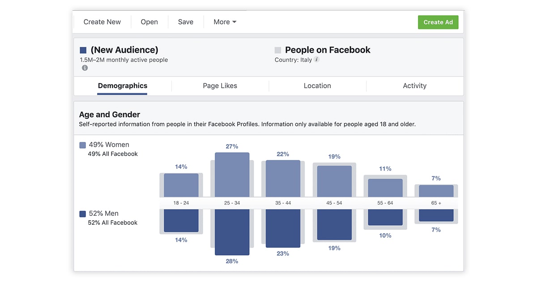Viewport: 537px width, 282px height.
Task: Expand the More dropdown menu
Action: [225, 22]
